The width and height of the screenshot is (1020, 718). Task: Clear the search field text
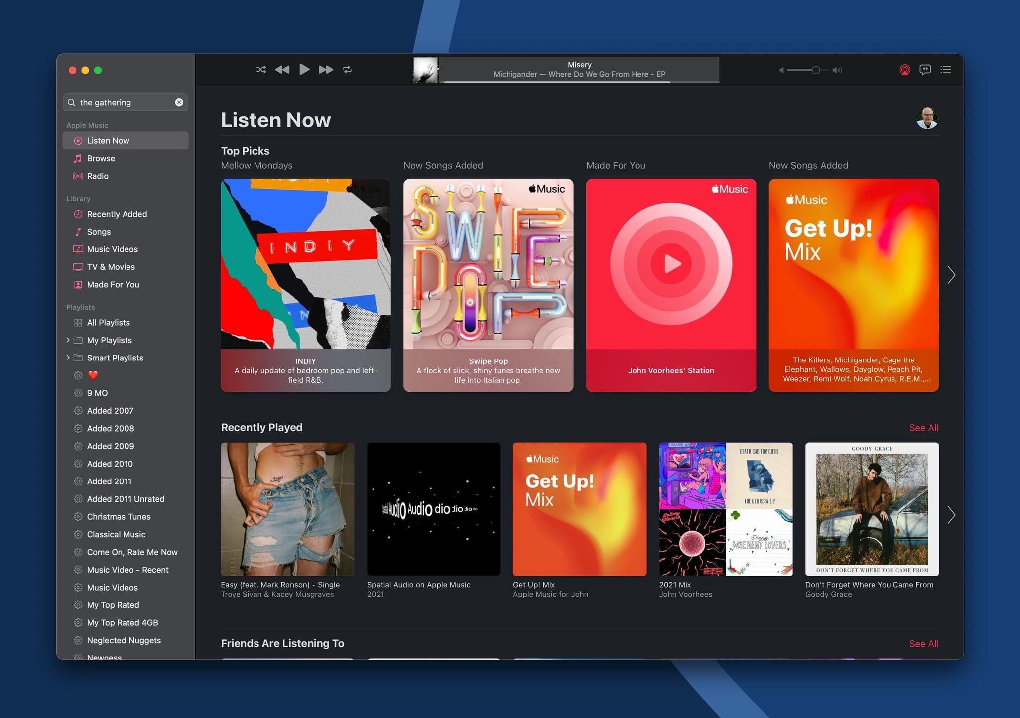tap(179, 102)
